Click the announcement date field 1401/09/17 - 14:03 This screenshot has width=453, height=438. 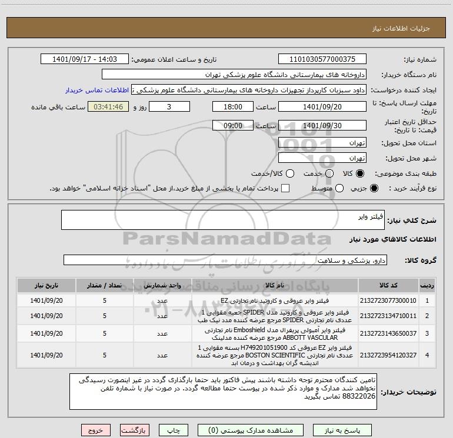(85, 59)
